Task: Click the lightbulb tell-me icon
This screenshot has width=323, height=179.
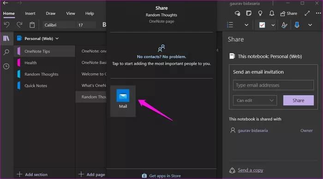Action: [x=260, y=13]
